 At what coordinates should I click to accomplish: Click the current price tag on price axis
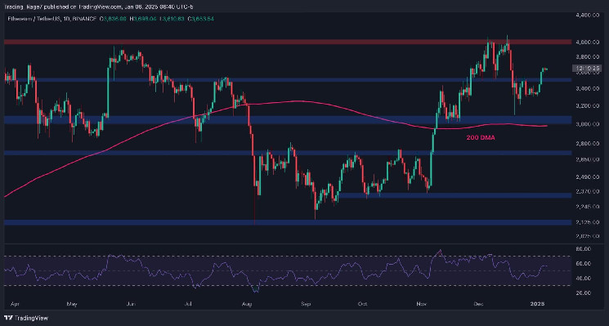[x=586, y=69]
